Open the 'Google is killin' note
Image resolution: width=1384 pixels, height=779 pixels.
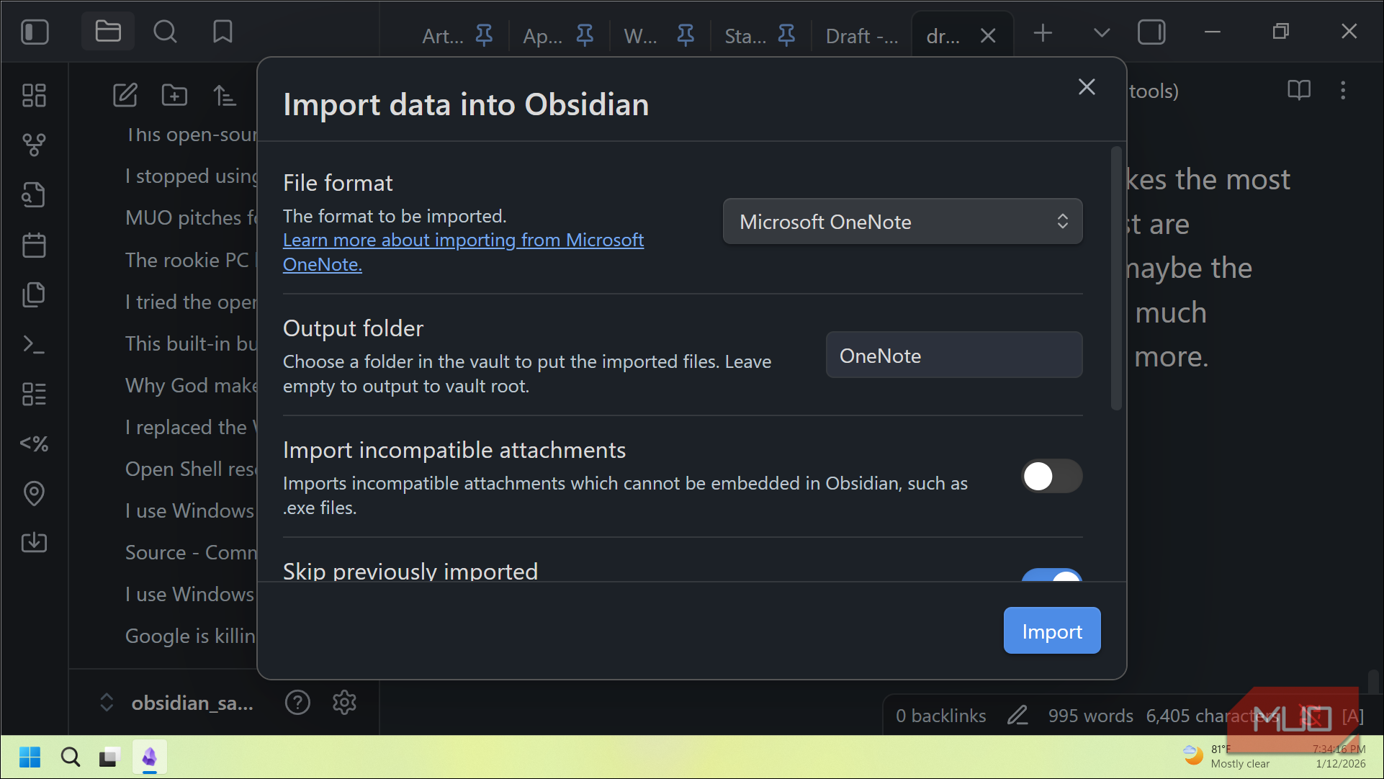click(192, 636)
